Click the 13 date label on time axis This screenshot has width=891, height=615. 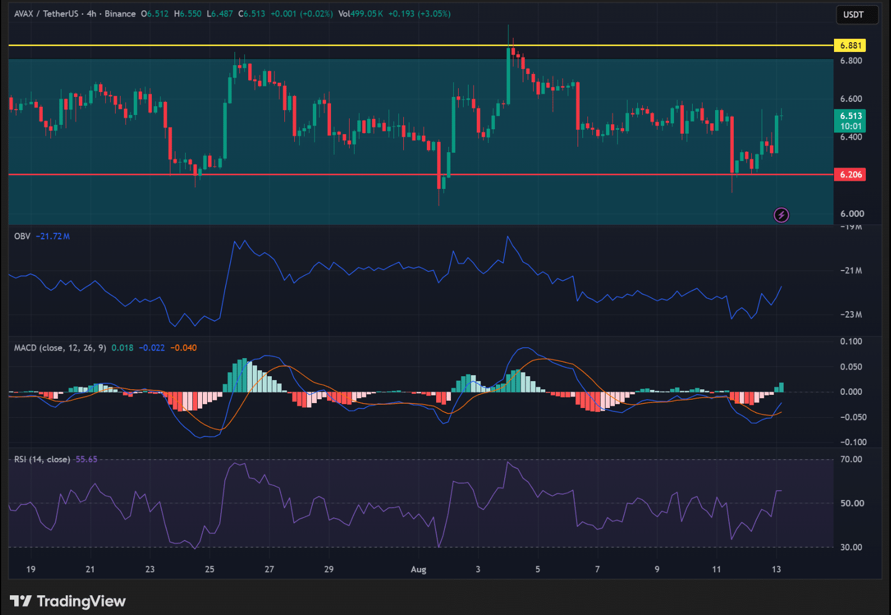pos(776,570)
